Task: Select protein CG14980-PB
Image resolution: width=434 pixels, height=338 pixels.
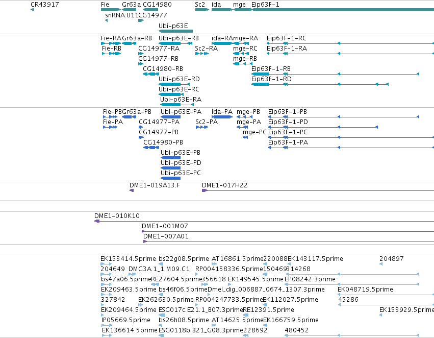Action: click(163, 142)
